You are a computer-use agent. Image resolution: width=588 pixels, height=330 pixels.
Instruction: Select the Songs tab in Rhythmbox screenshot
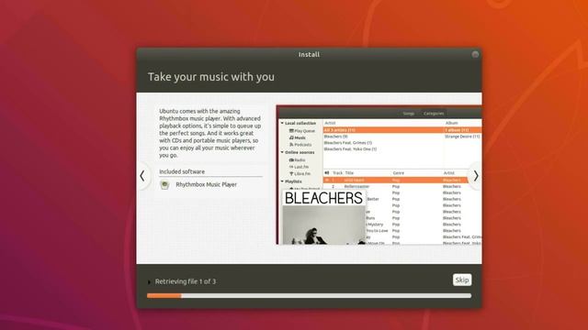(409, 114)
